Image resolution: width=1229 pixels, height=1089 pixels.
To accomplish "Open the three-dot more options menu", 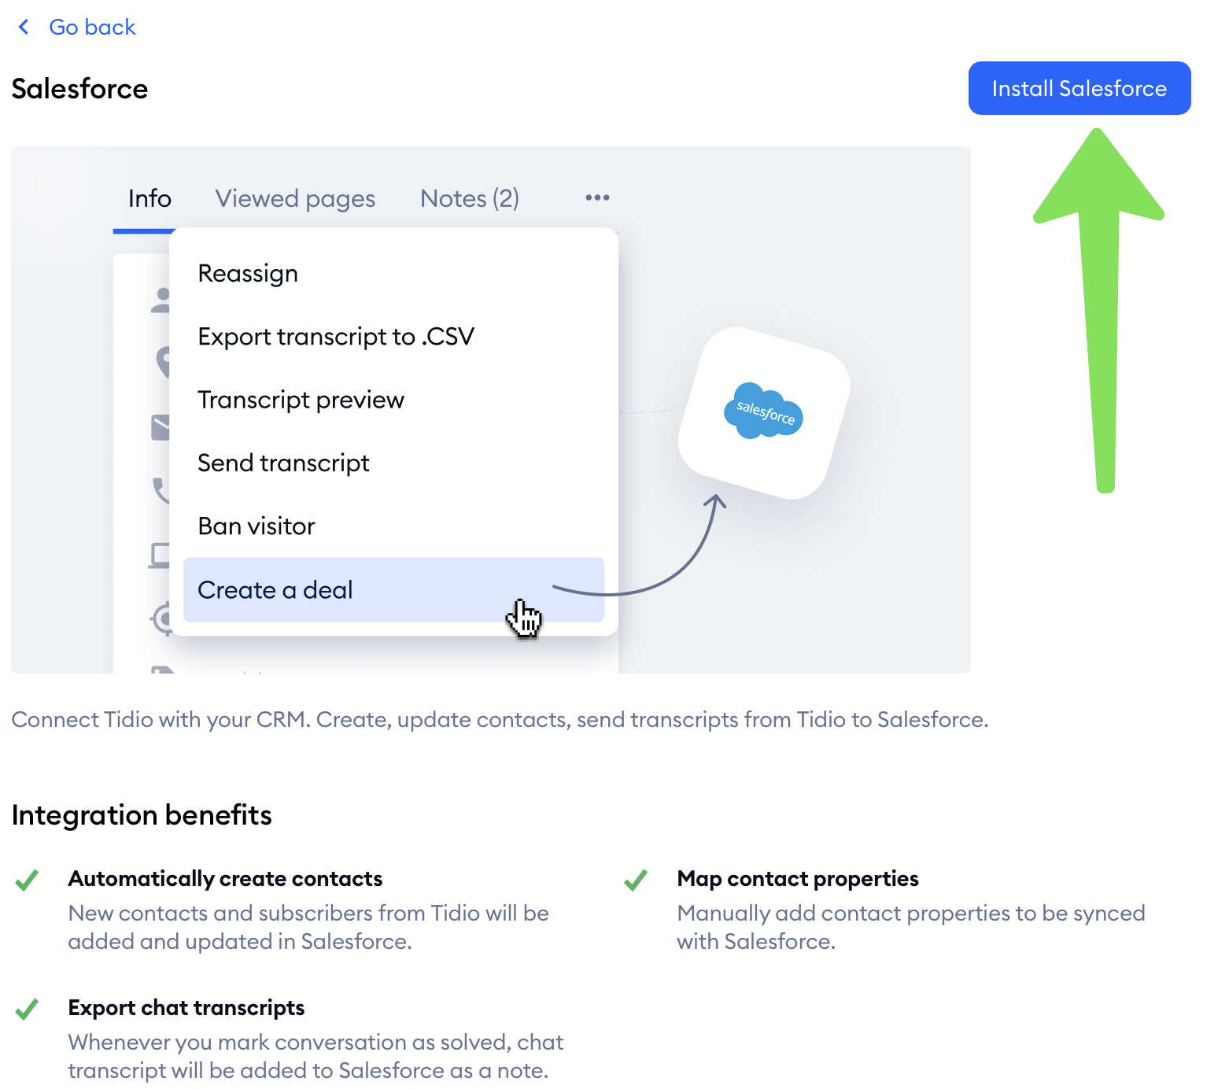I will tap(597, 197).
